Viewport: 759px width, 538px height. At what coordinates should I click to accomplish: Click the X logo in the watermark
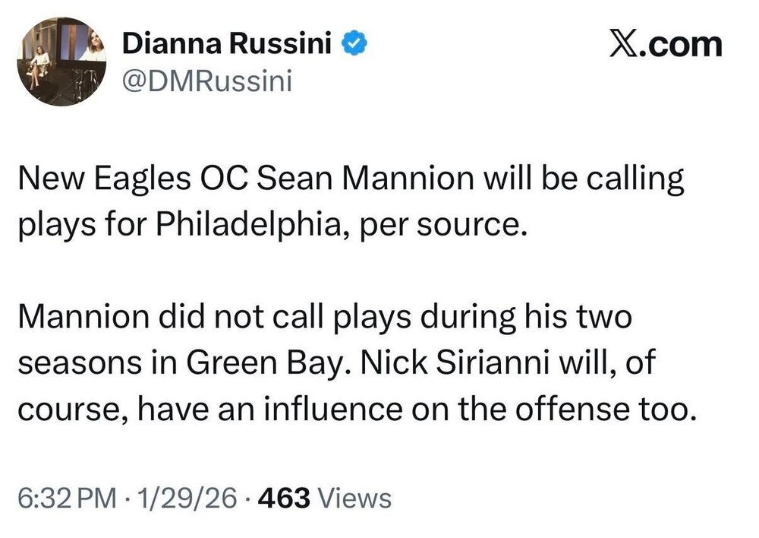coord(623,45)
